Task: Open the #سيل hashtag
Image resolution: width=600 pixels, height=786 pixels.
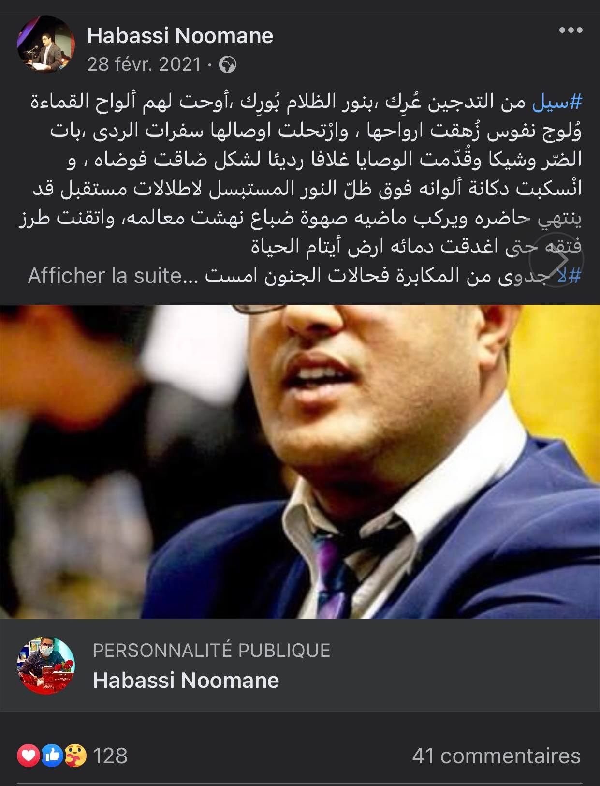Action: tap(557, 102)
